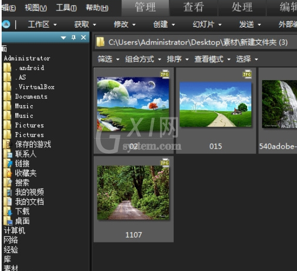Open the 帮助(H) menu
The width and height of the screenshot is (297, 271).
pyautogui.click(x=97, y=8)
